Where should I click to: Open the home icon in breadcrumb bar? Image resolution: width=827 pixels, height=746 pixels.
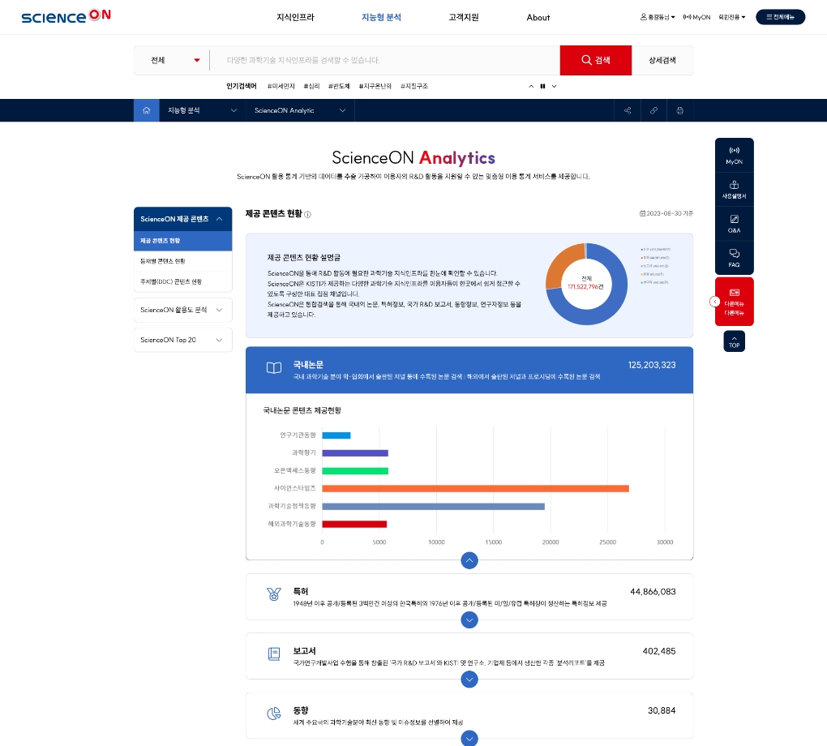[x=146, y=110]
